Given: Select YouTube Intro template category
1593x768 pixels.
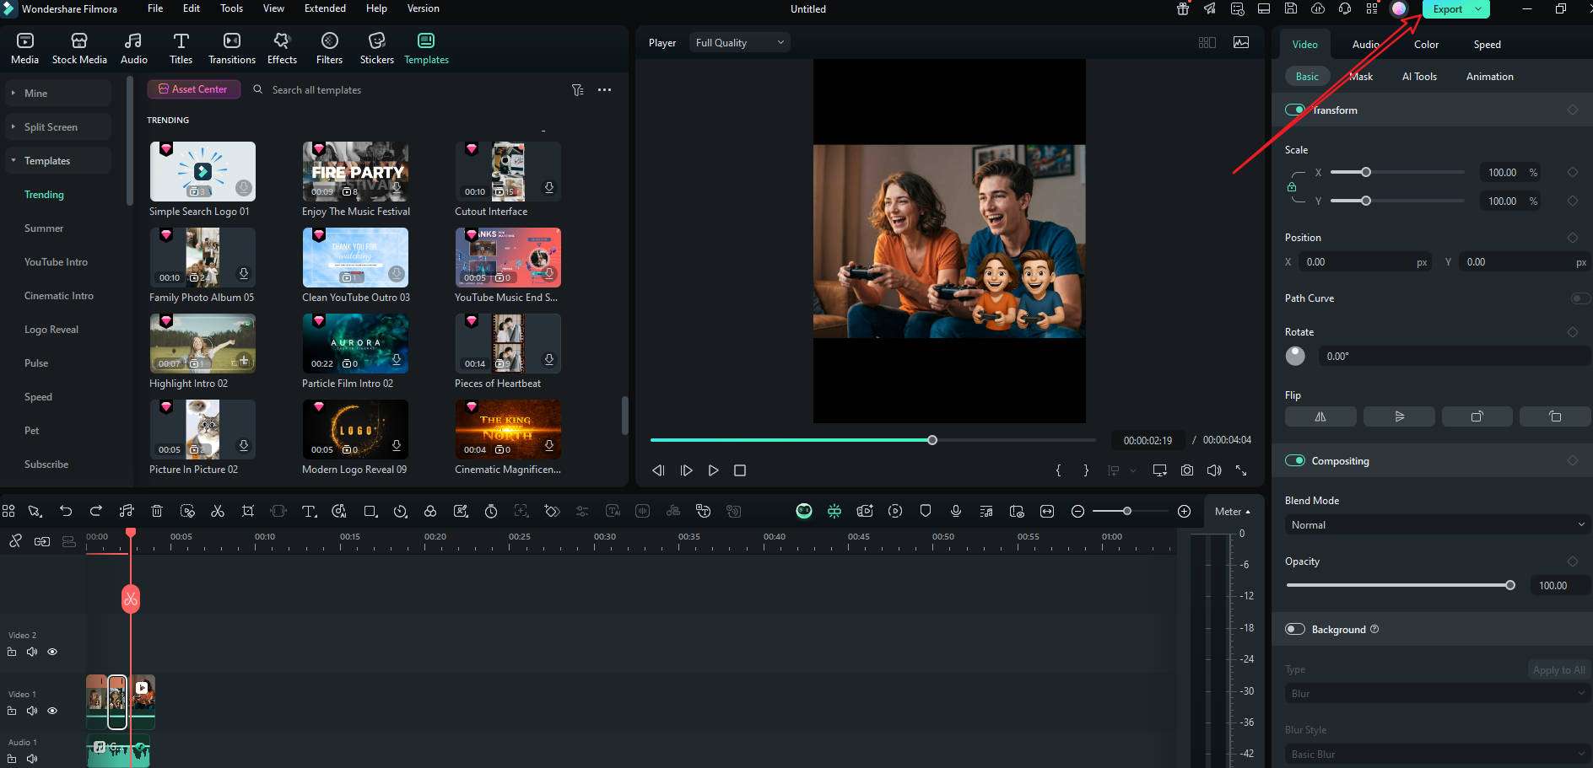Looking at the screenshot, I should (56, 261).
